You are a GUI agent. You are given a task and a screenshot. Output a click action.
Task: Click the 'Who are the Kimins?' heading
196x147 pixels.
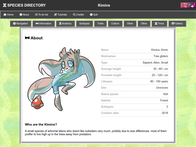click(x=41, y=124)
